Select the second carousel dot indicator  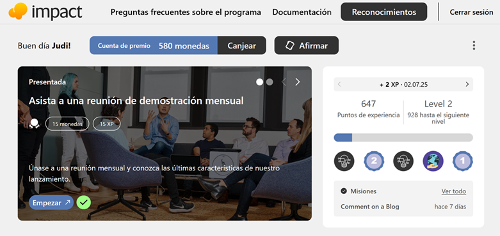click(x=270, y=82)
